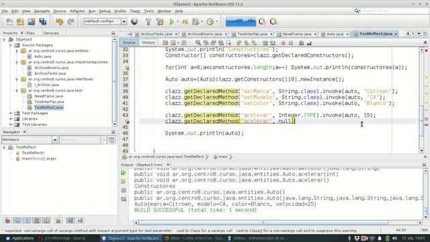Click the garbage collection memory bar in toolbar
The height and width of the screenshot is (242, 430).
coord(241,22)
